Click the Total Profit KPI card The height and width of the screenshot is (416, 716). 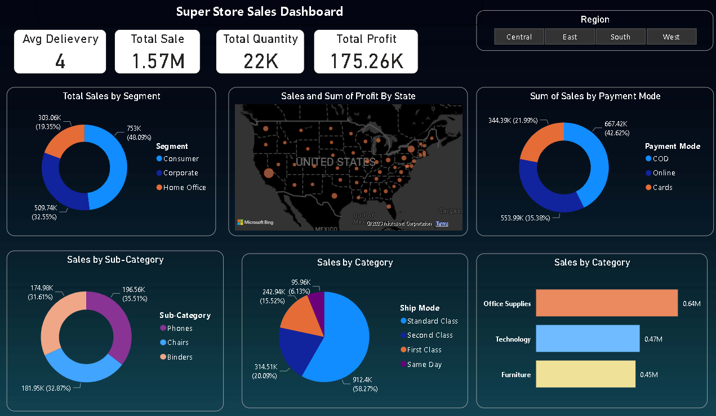[366, 52]
